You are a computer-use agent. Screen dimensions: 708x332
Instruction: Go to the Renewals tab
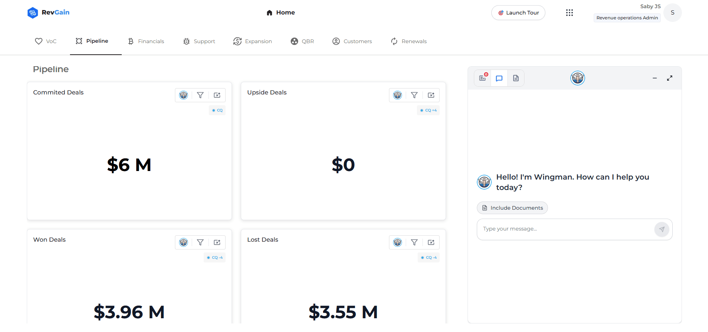coord(409,41)
